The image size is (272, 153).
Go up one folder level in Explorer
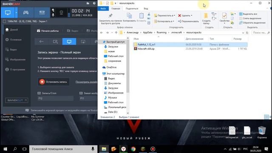coord(116,33)
